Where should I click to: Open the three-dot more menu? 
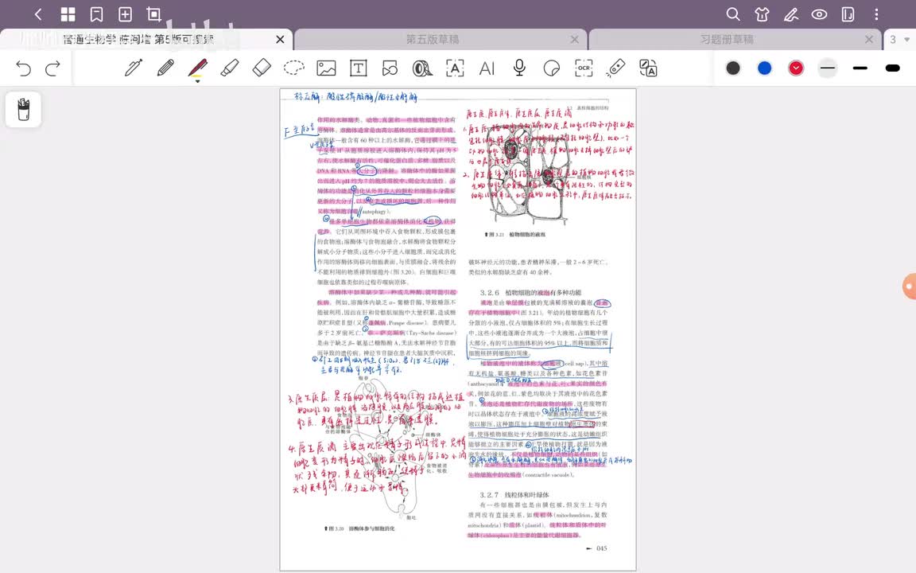[876, 14]
